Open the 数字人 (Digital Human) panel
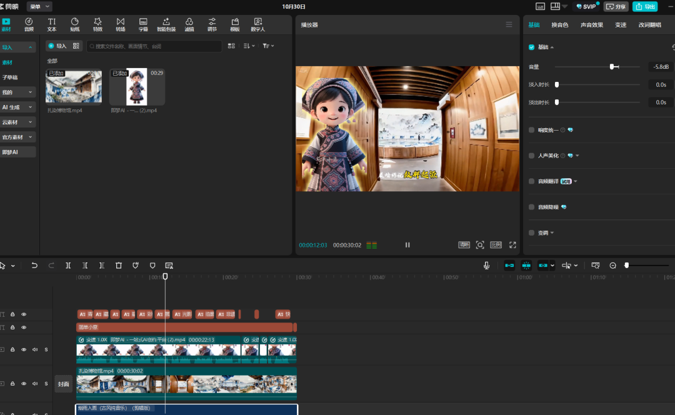The width and height of the screenshot is (675, 415). click(x=257, y=24)
